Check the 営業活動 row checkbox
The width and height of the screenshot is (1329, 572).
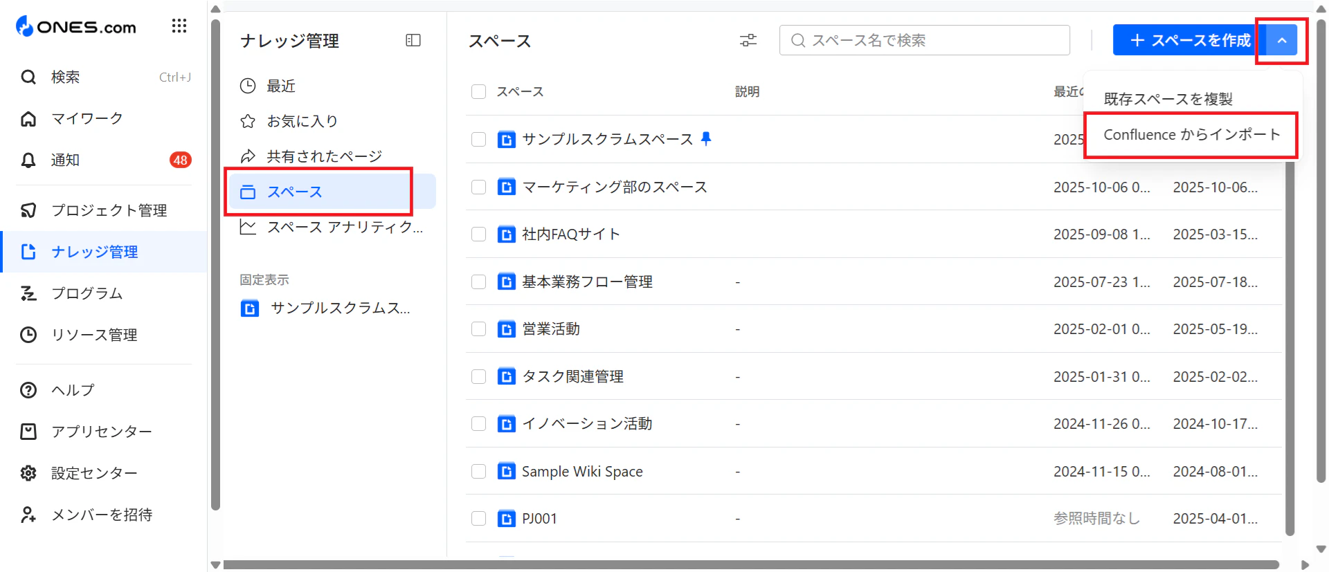(478, 329)
